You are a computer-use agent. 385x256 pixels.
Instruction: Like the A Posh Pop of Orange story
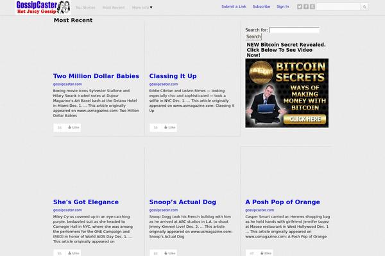tap(266, 253)
